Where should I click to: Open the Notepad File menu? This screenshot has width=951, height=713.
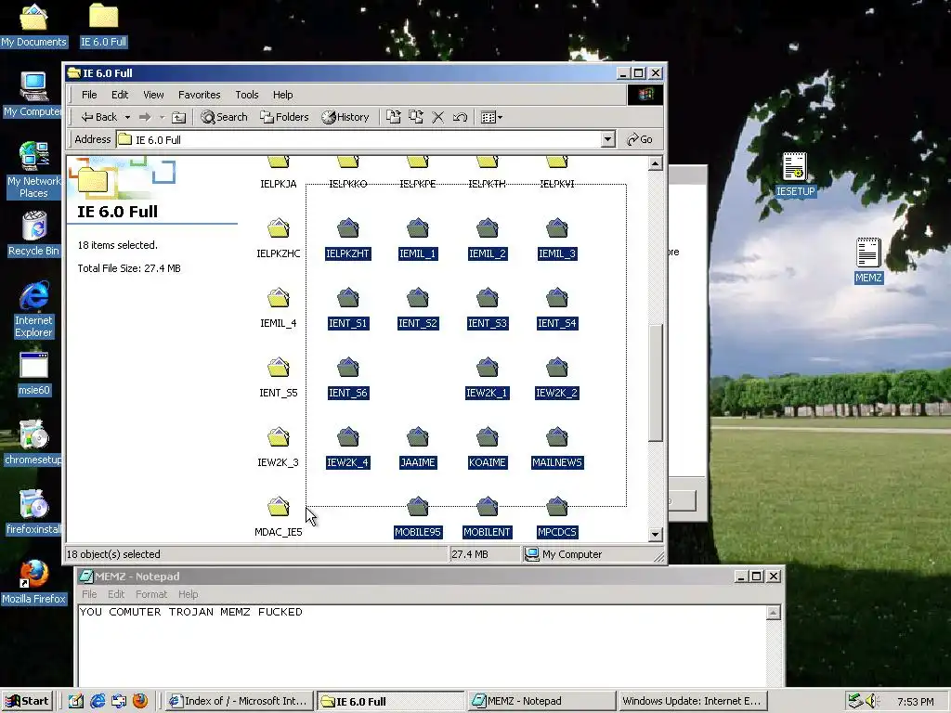[x=89, y=594]
